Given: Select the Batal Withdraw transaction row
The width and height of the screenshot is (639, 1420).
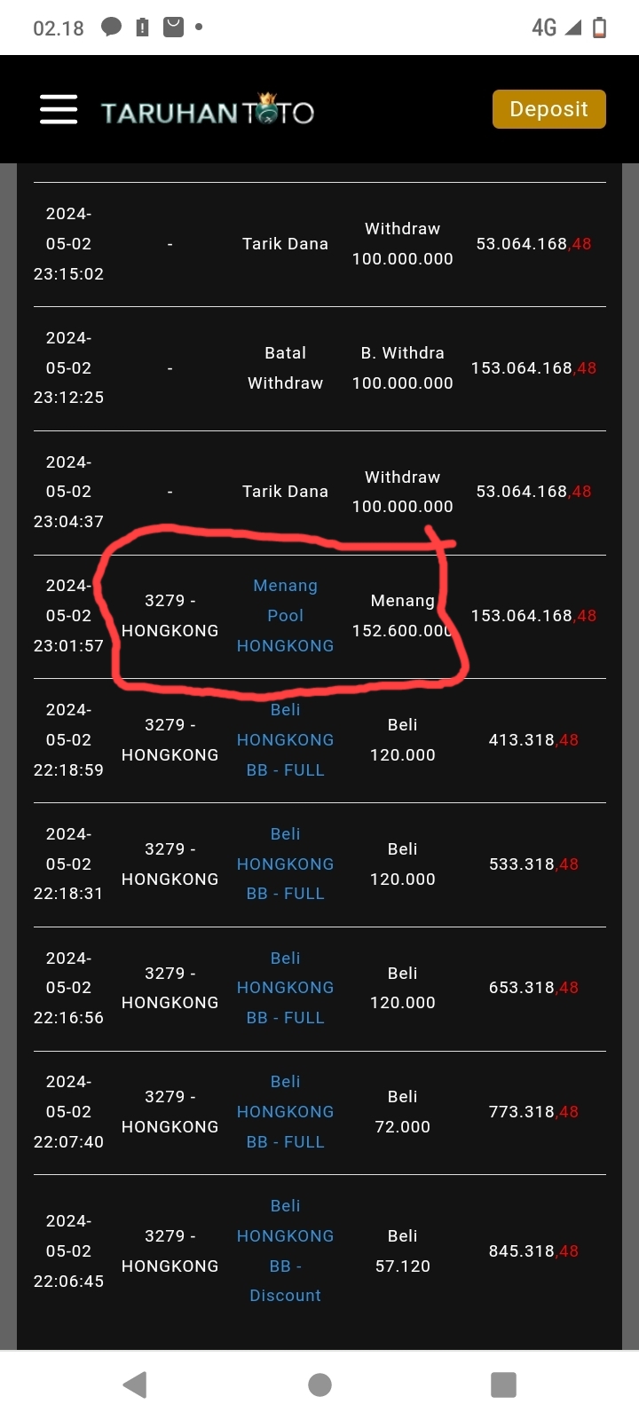Looking at the screenshot, I should point(285,368).
